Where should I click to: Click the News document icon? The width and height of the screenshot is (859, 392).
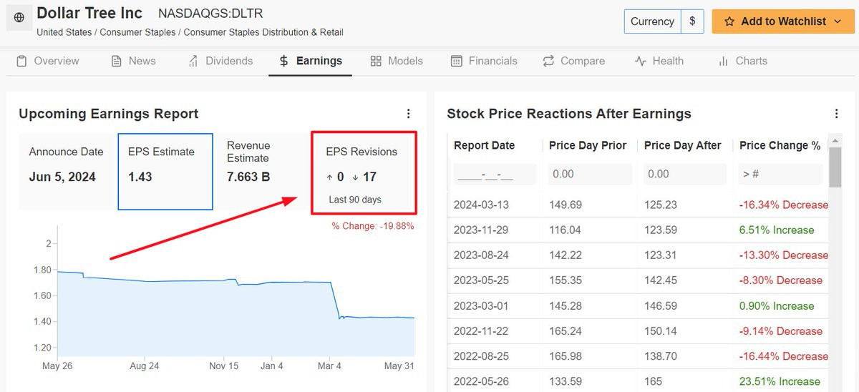pyautogui.click(x=117, y=61)
